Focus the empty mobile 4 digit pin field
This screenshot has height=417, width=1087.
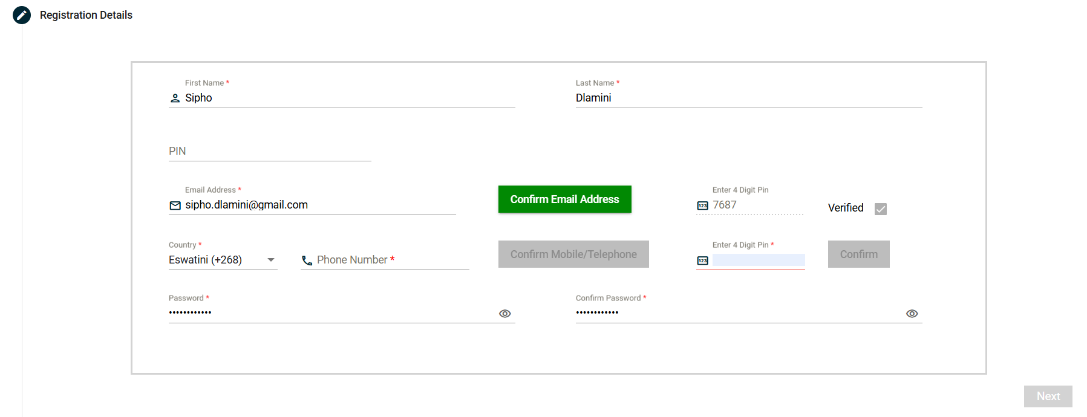[x=758, y=260]
